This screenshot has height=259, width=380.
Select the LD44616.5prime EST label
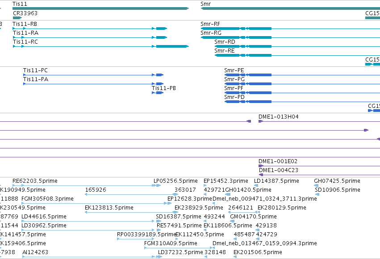pos(44,217)
